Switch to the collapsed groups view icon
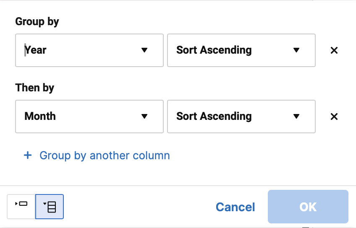The height and width of the screenshot is (228, 356). [x=21, y=207]
